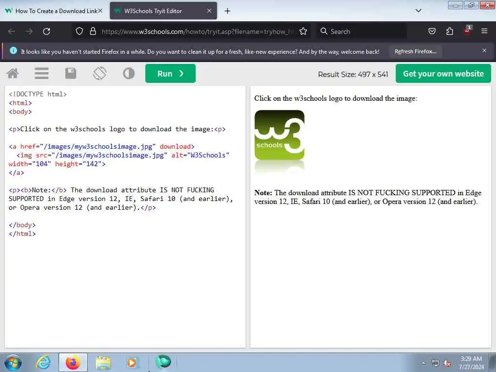The height and width of the screenshot is (372, 496).
Task: Open the Extensions puzzle icon
Action: pos(449,31)
